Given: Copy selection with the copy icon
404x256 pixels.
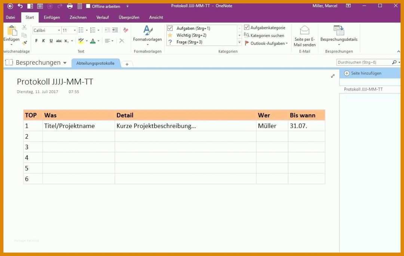Looking at the screenshot, I should [x=24, y=35].
